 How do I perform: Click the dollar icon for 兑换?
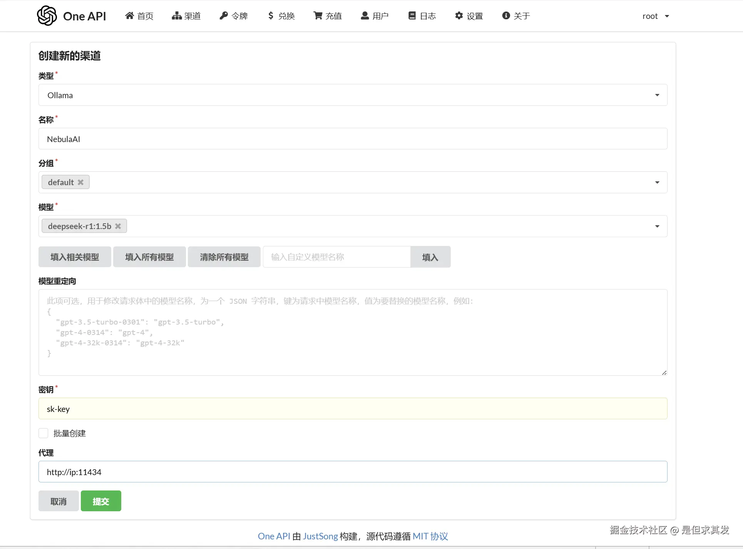tap(271, 15)
